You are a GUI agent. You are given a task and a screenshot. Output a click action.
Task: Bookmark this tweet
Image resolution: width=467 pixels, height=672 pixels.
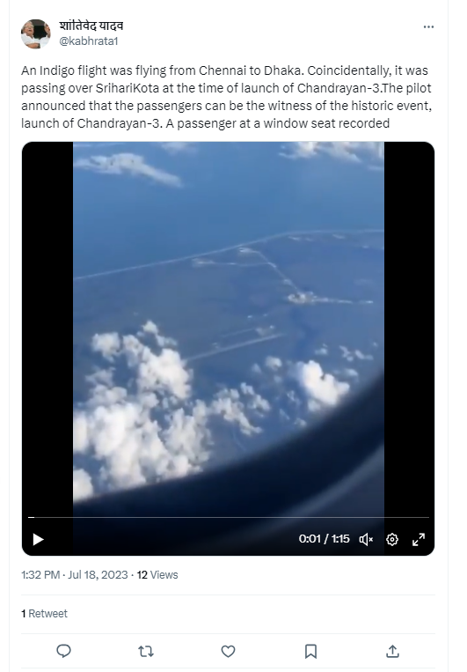pyautogui.click(x=310, y=651)
